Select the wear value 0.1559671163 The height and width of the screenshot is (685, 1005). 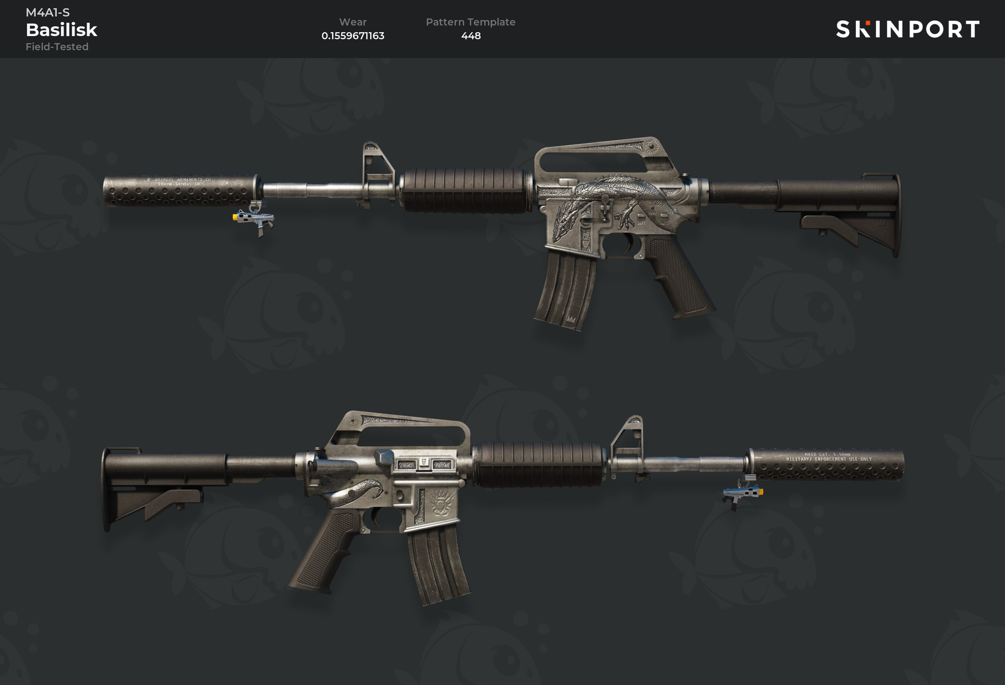tap(353, 36)
